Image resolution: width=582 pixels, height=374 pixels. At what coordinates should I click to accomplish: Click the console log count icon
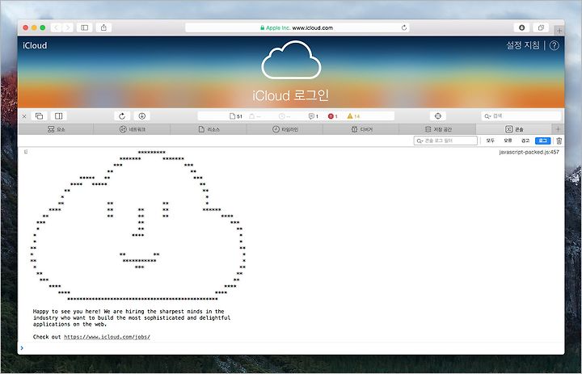coord(314,116)
